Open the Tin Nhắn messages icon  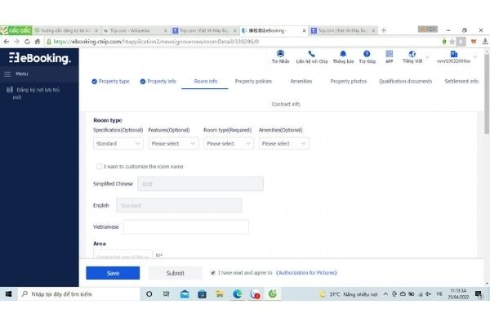(x=280, y=54)
